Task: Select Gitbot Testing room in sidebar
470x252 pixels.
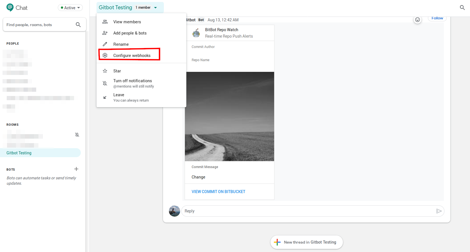Action: point(40,153)
